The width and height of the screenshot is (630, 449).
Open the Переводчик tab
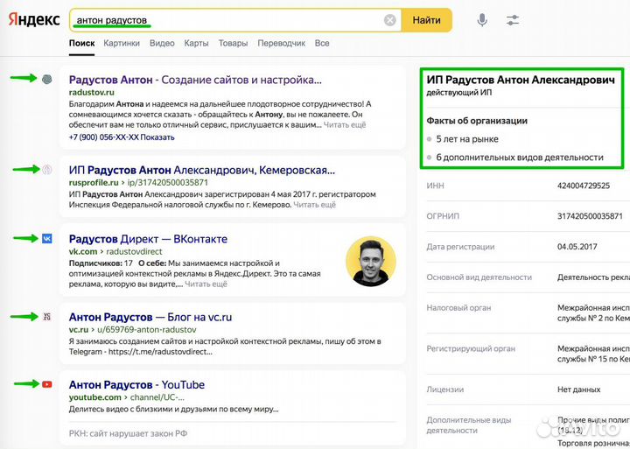click(x=282, y=43)
